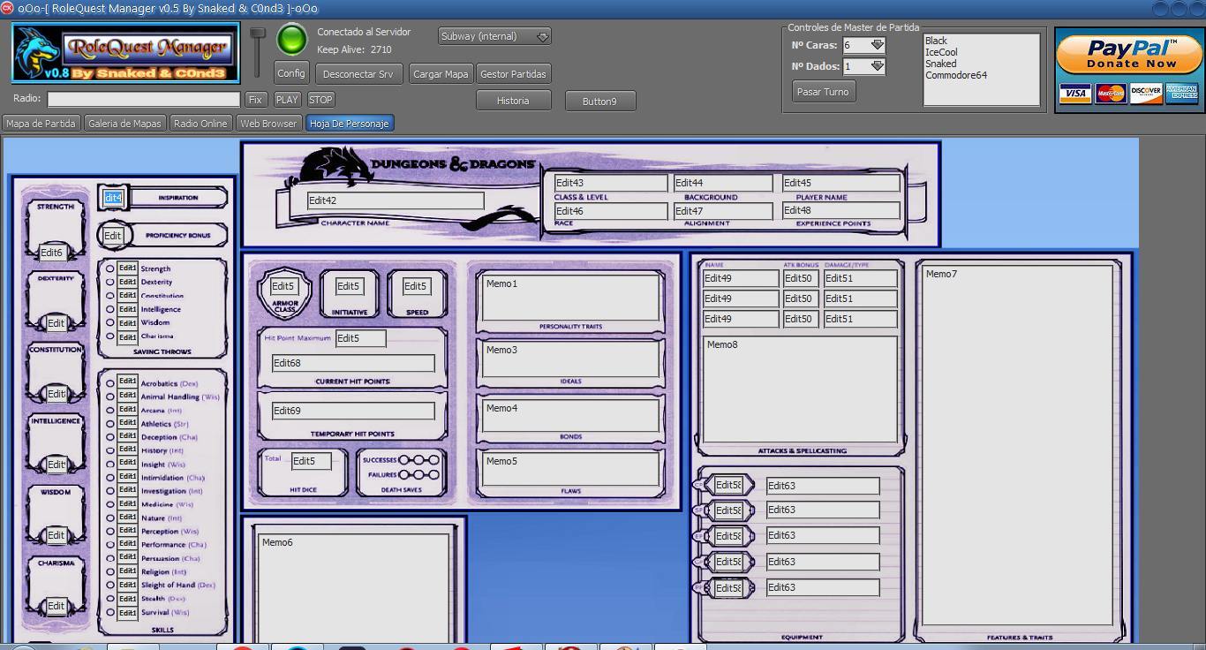Click the Dungeons & Dragons dragon logo
Viewport: 1206px width, 650px height.
click(x=335, y=166)
